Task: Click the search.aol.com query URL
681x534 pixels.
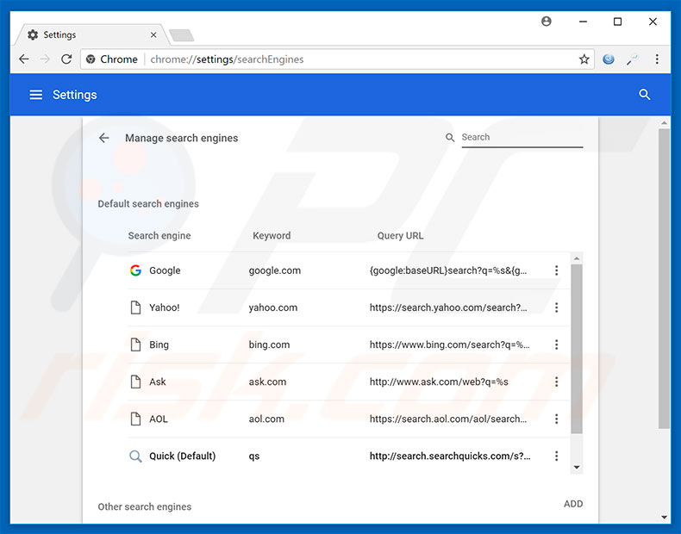Action: tap(448, 419)
